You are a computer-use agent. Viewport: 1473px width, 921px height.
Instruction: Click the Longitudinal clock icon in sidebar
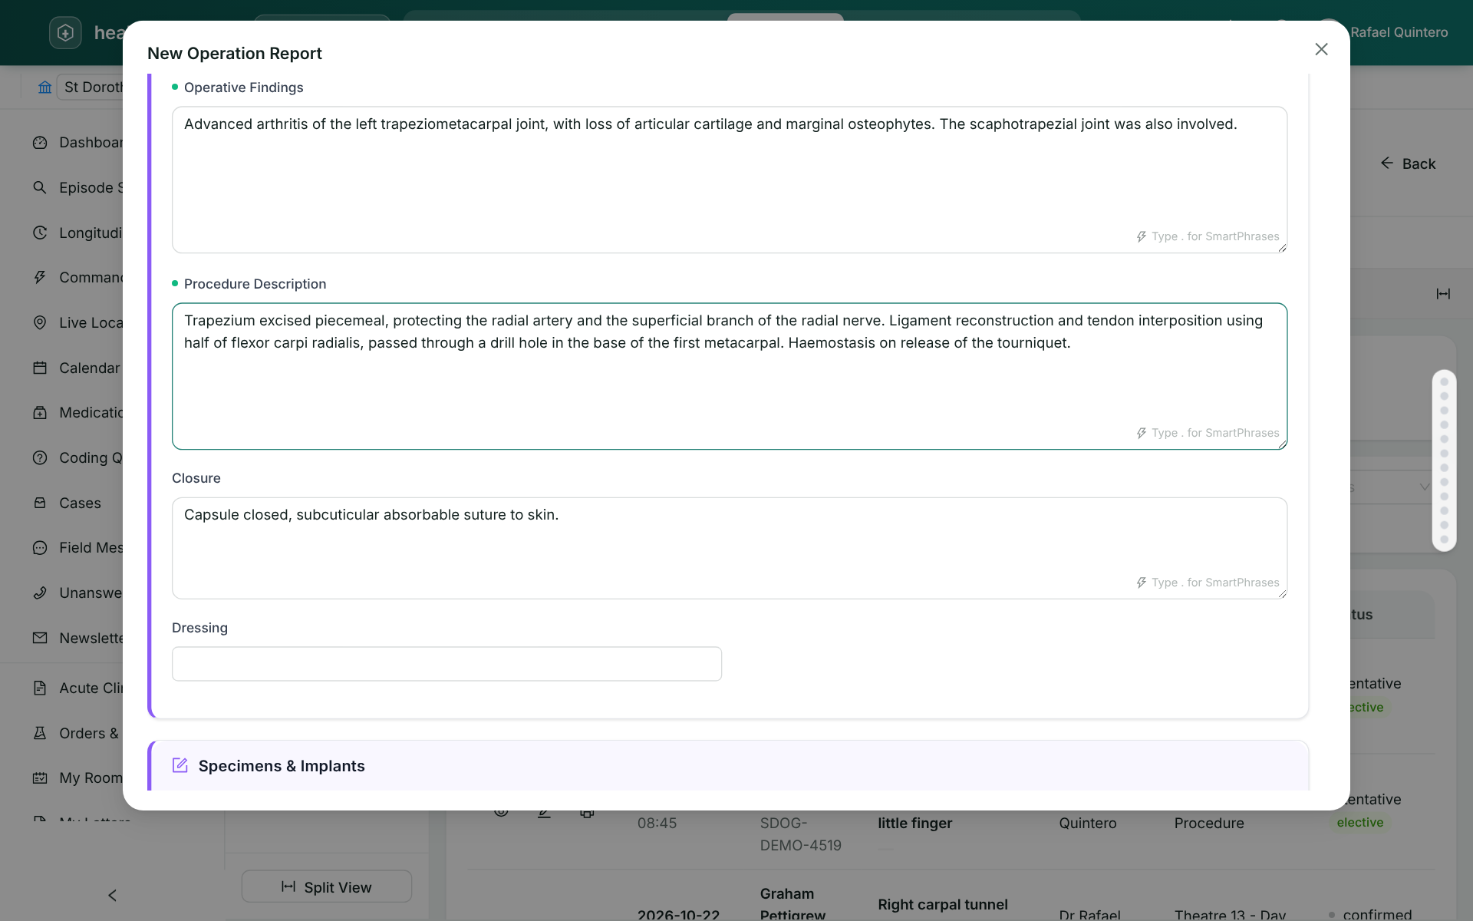pyautogui.click(x=40, y=233)
